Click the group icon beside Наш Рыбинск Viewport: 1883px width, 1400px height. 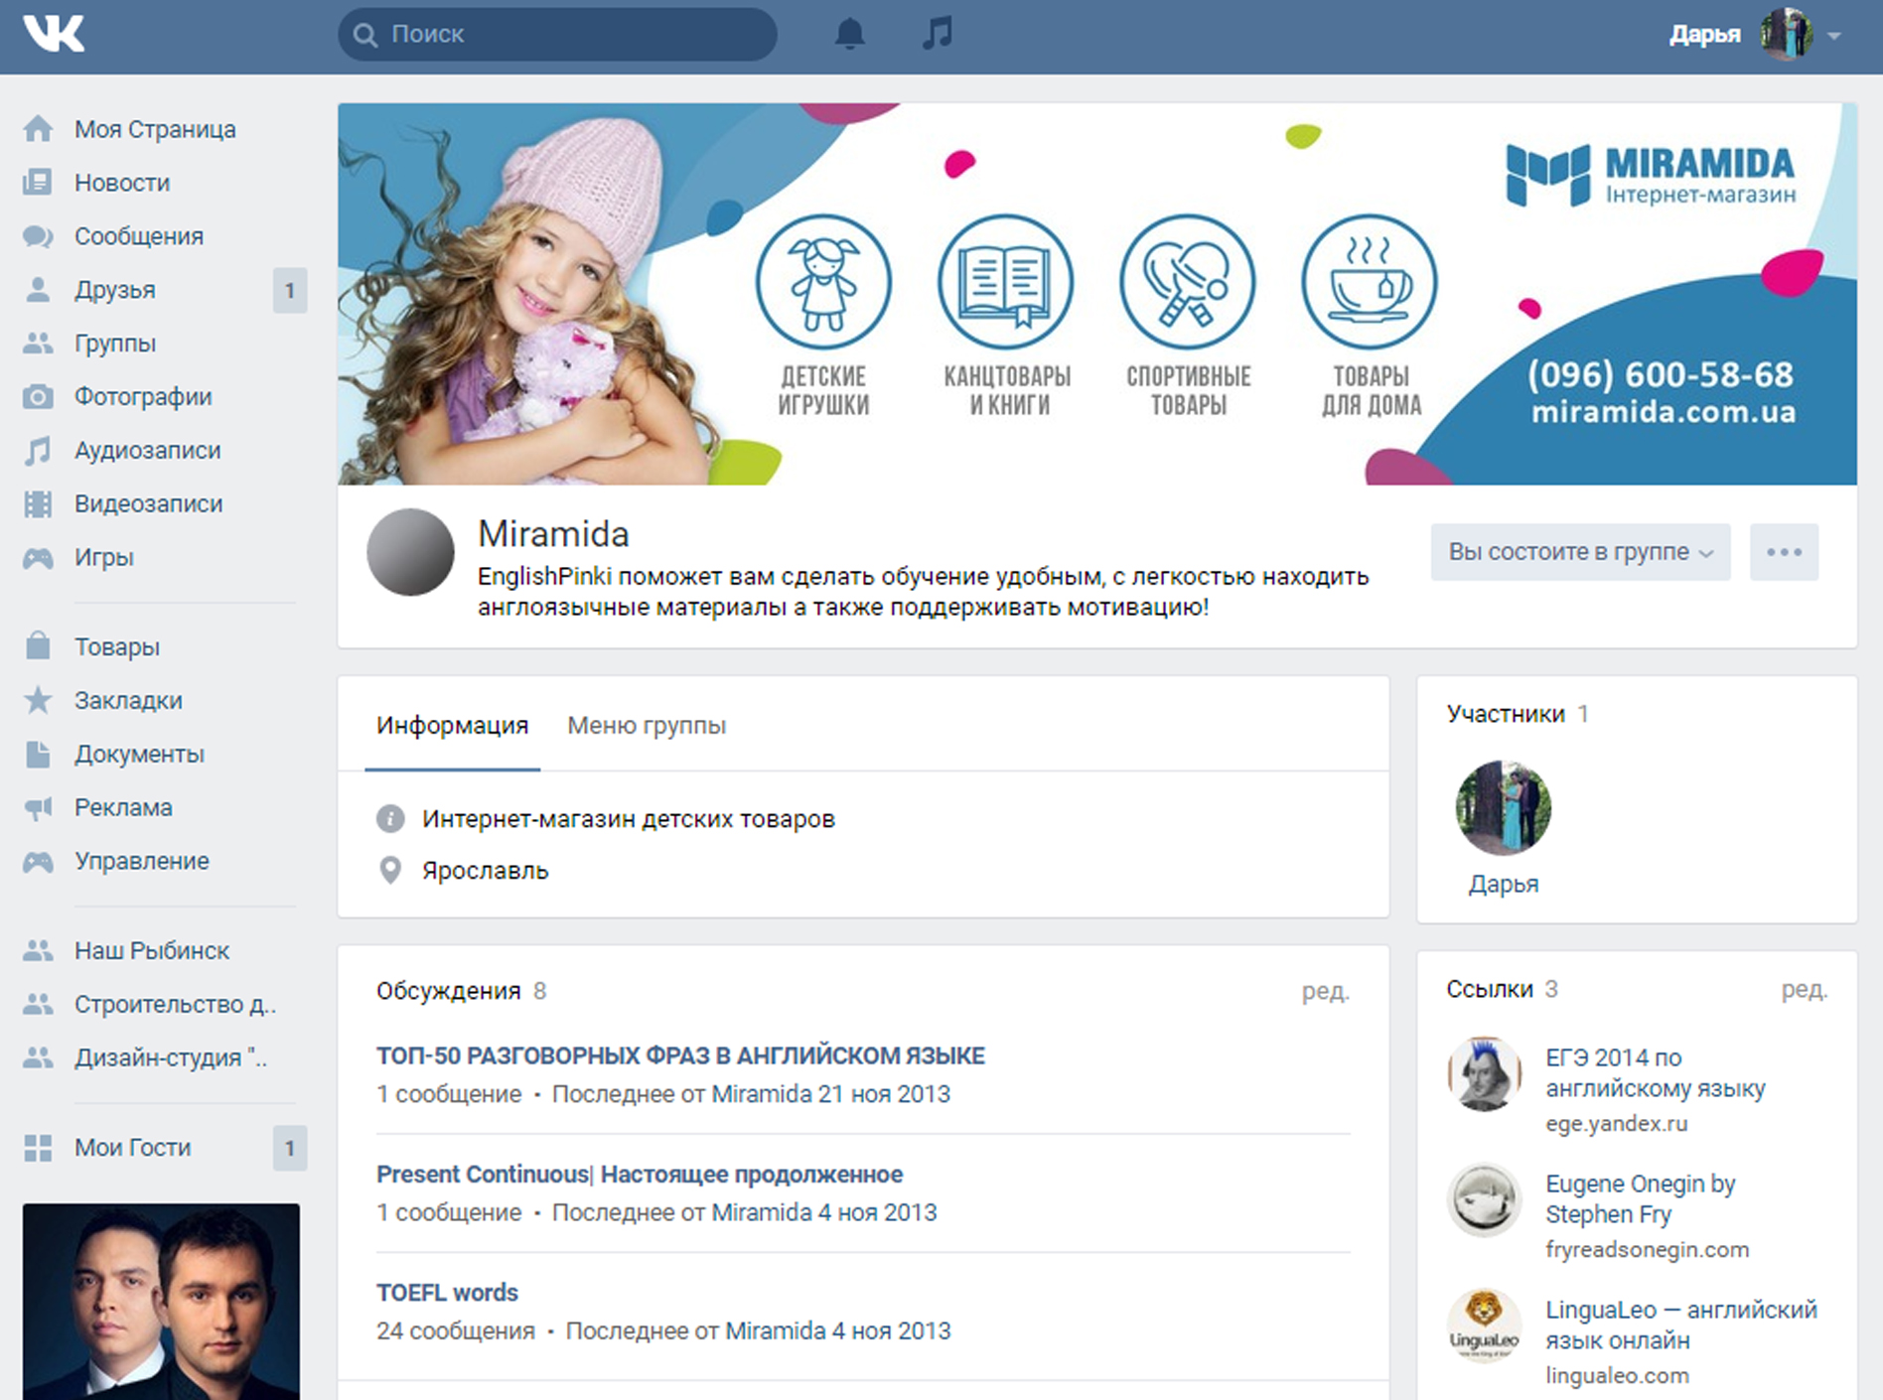coord(38,950)
